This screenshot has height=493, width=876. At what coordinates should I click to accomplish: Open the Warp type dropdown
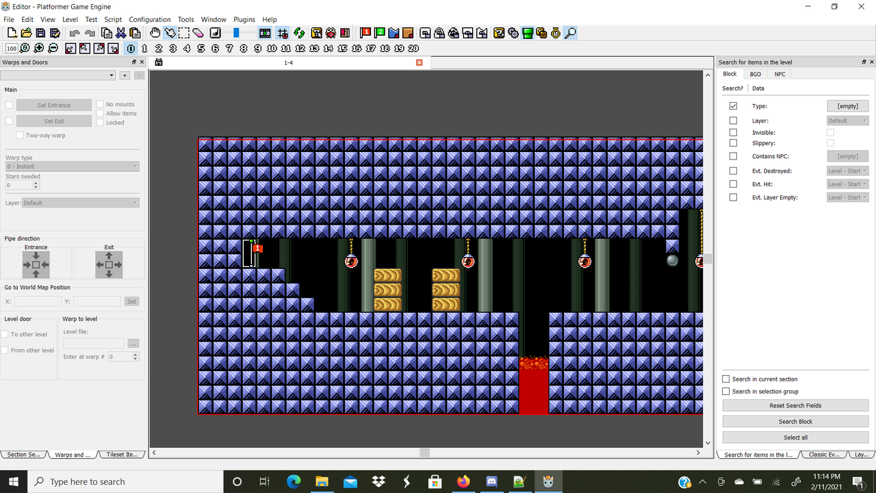pos(72,166)
